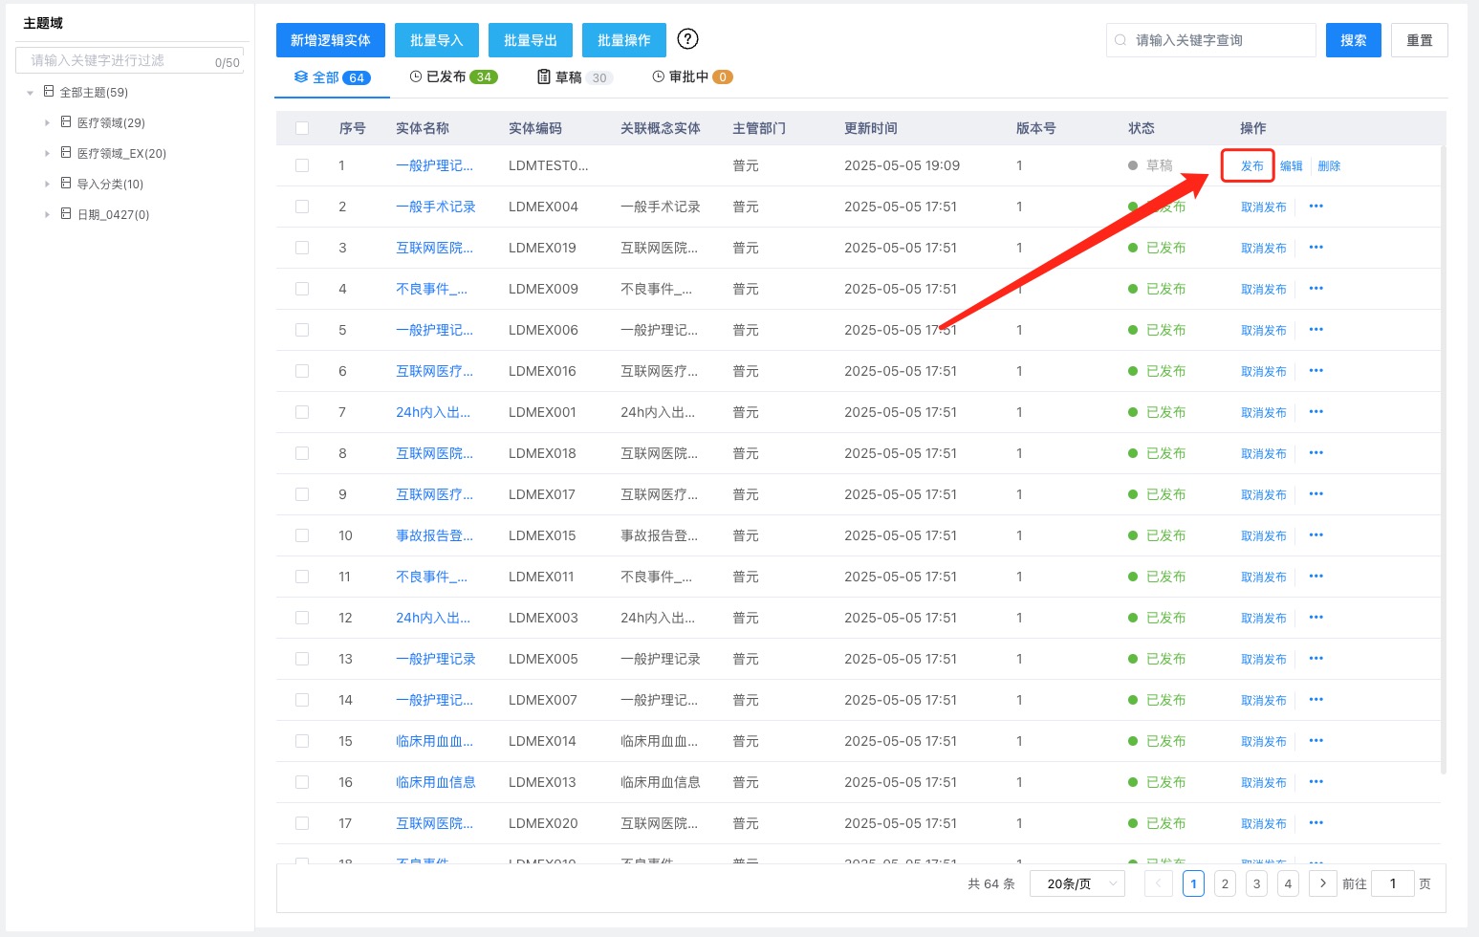Click the help question mark icon
Screen dimensions: 1479x937
pos(687,39)
